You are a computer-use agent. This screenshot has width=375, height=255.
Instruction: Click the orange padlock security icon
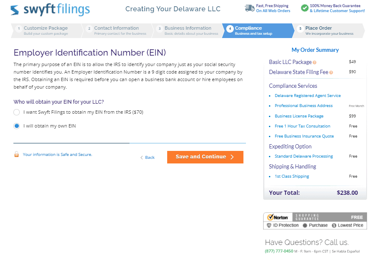16,154
